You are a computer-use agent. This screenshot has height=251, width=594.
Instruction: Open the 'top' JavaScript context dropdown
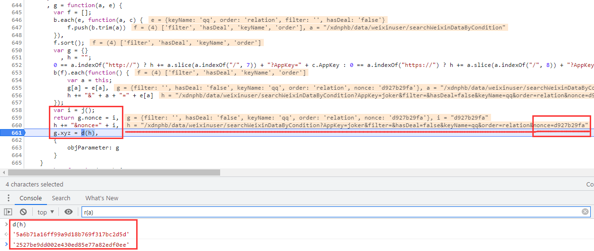tap(46, 212)
